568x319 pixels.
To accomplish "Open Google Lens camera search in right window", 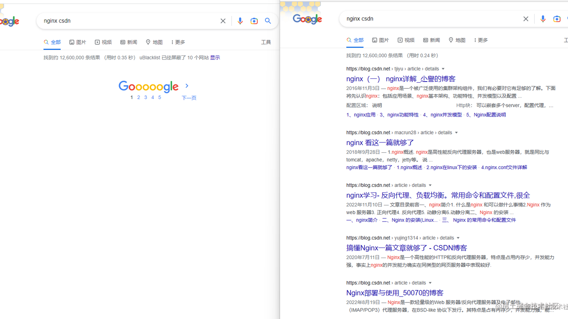I will pos(557,19).
